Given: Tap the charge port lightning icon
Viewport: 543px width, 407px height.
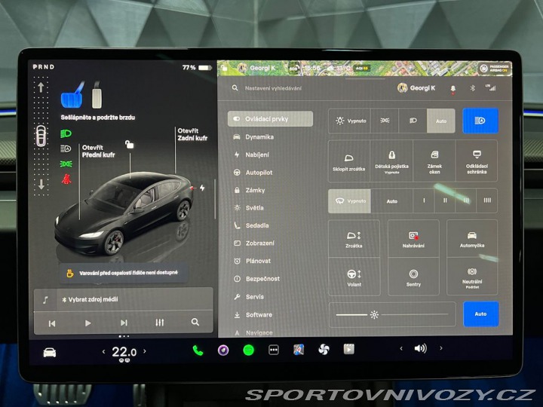Looking at the screenshot, I should [x=202, y=188].
